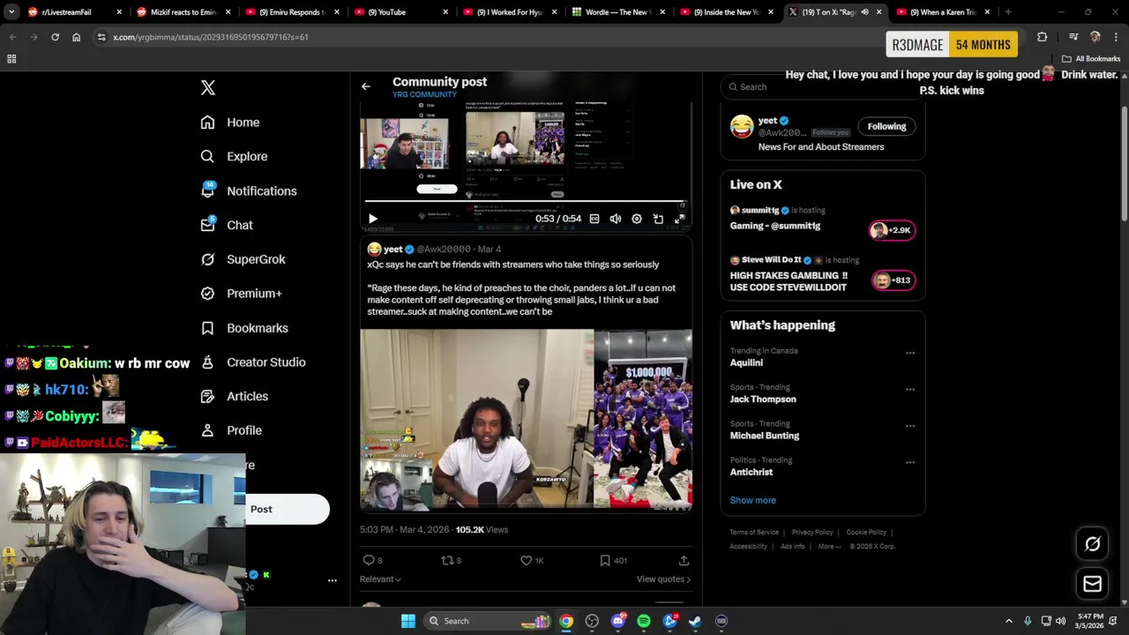Open Notifications in X sidebar
Screen dimensions: 1129x635
pos(249,190)
